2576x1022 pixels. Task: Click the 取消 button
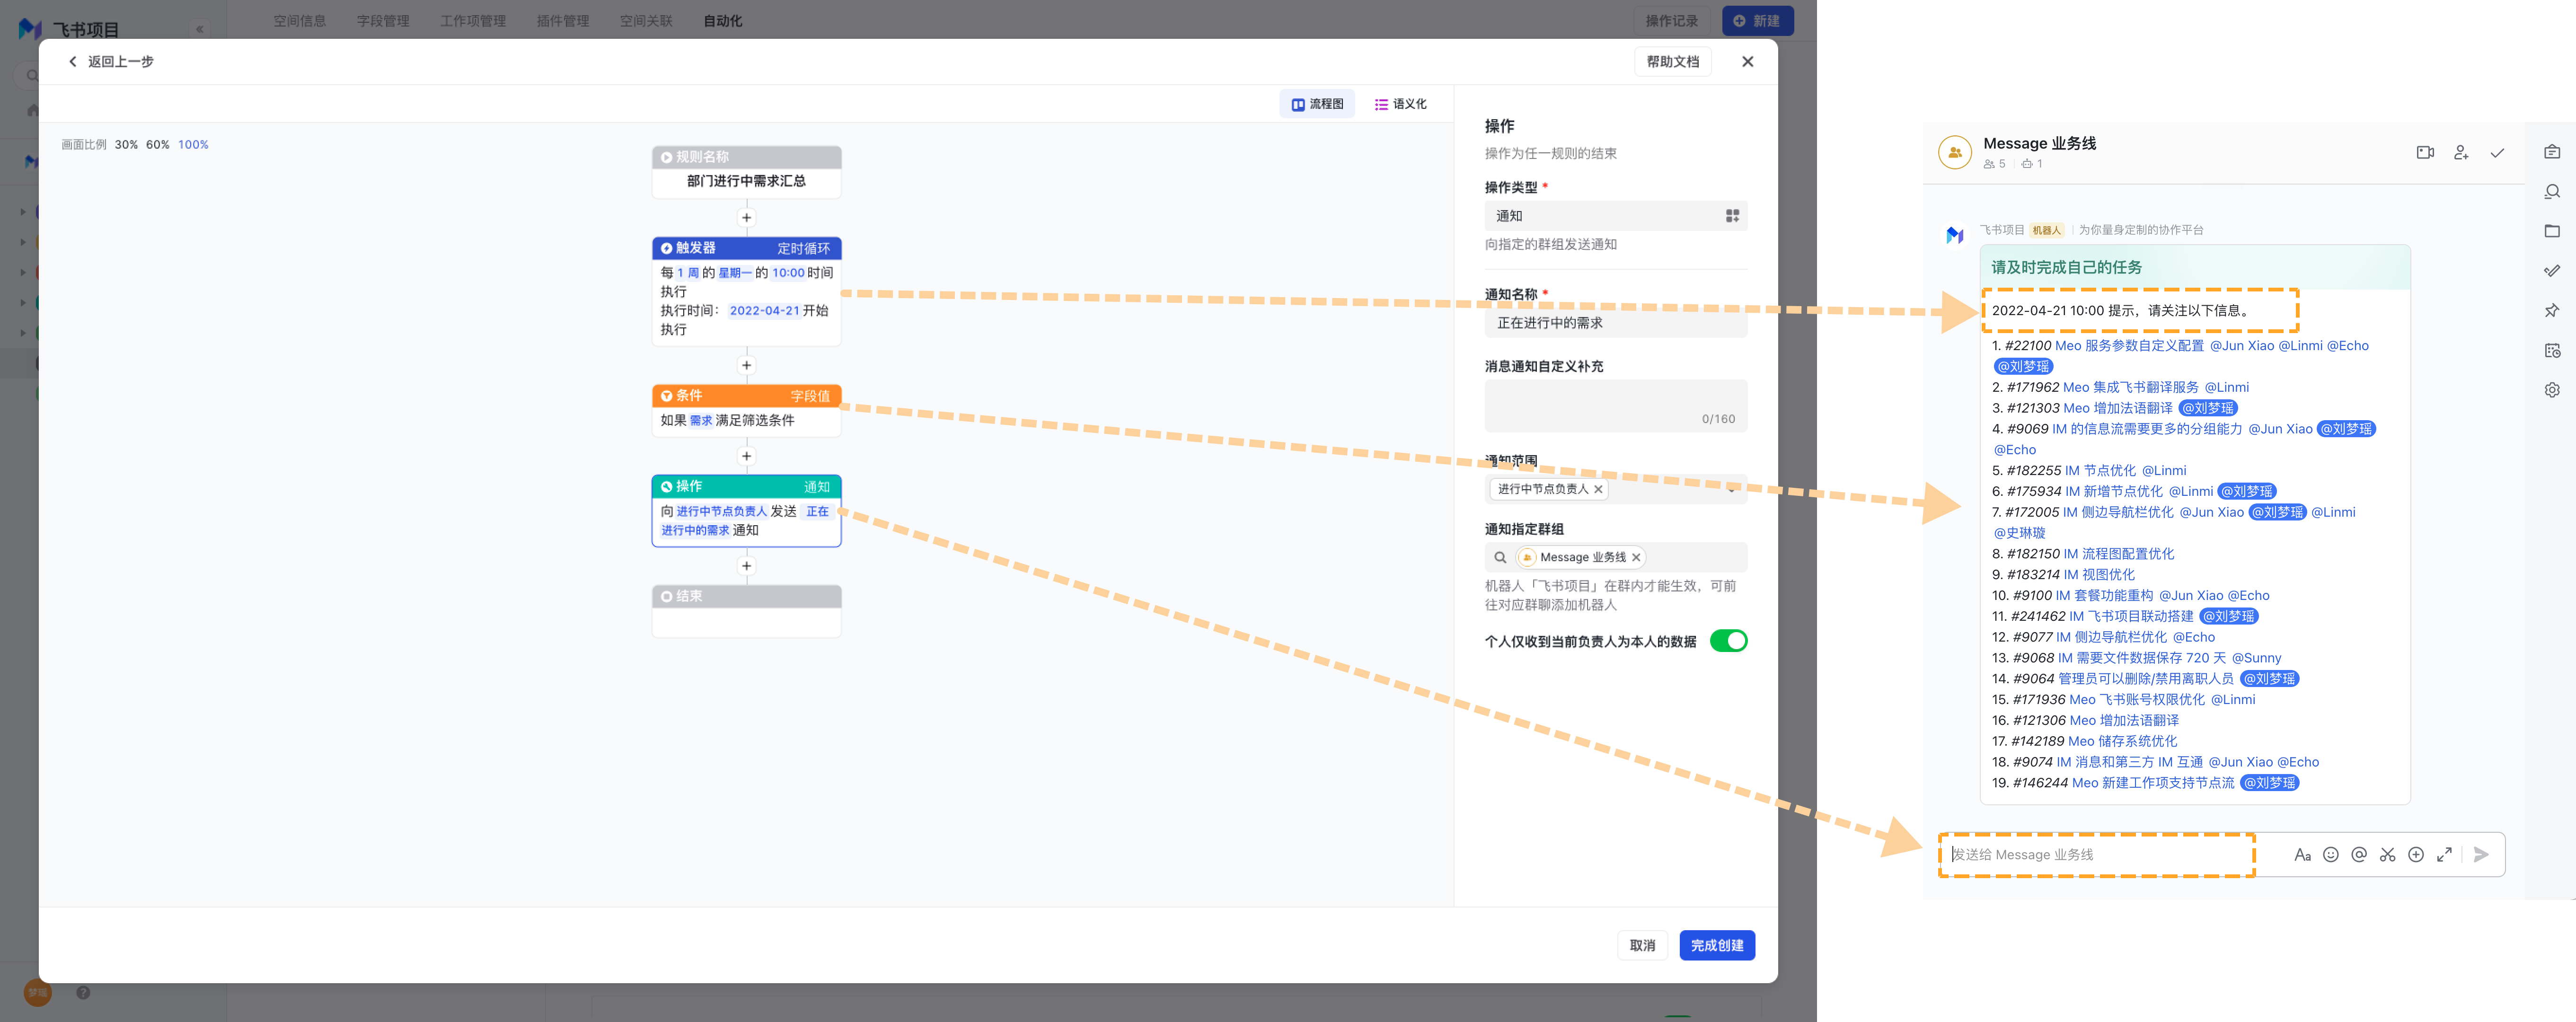pyautogui.click(x=1642, y=946)
